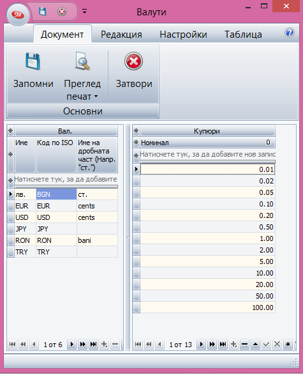Select the Таблица ribbon tab
This screenshot has width=303, height=374.
coord(243,35)
